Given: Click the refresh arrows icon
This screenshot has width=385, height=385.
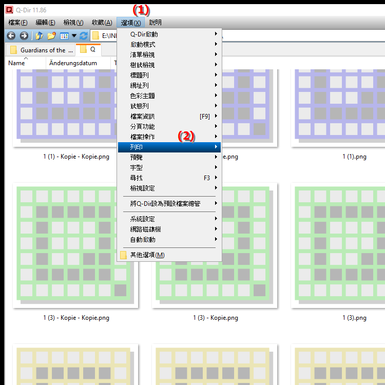Looking at the screenshot, I should pyautogui.click(x=84, y=36).
